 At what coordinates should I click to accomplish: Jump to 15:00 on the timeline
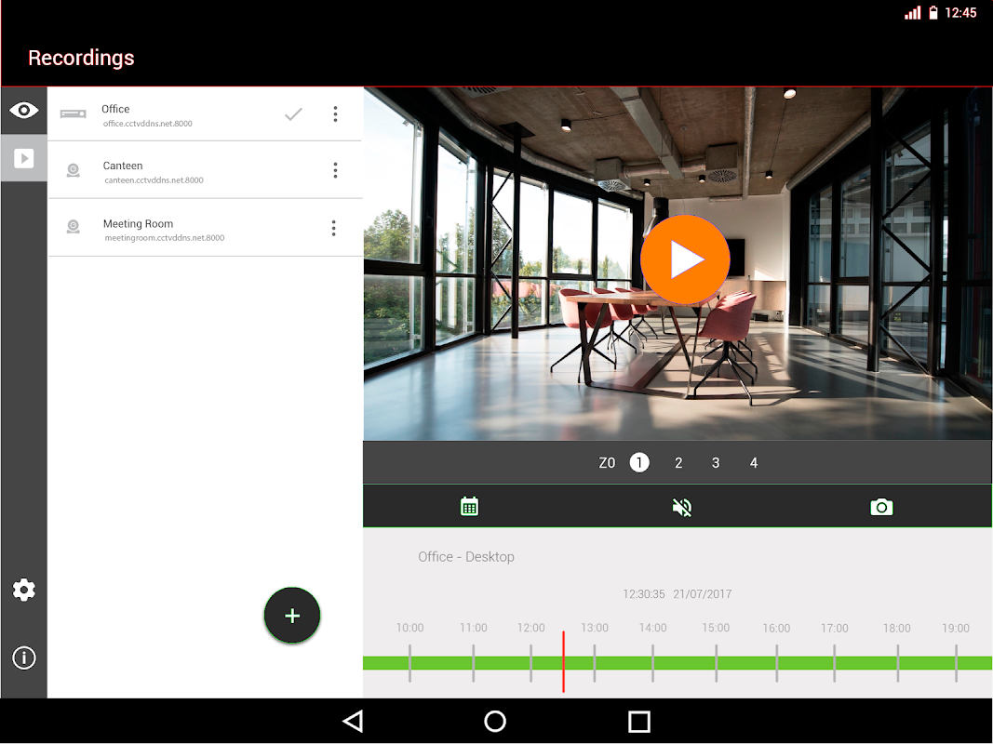(x=716, y=628)
